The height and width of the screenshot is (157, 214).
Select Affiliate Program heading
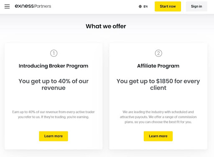[158, 66]
